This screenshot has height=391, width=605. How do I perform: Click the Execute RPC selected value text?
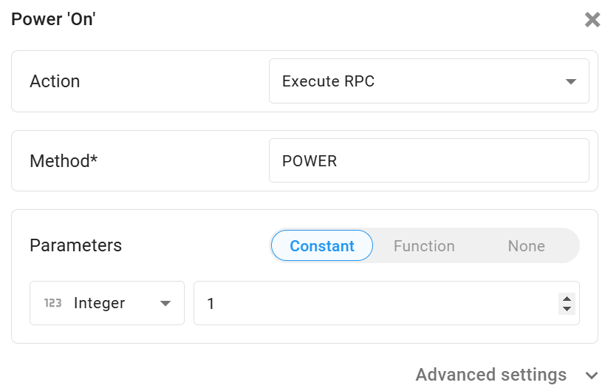coord(328,81)
